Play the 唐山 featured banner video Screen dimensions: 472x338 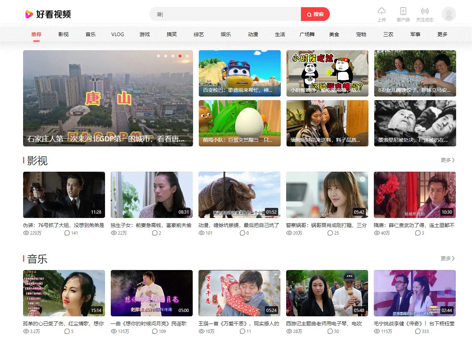[x=108, y=98]
